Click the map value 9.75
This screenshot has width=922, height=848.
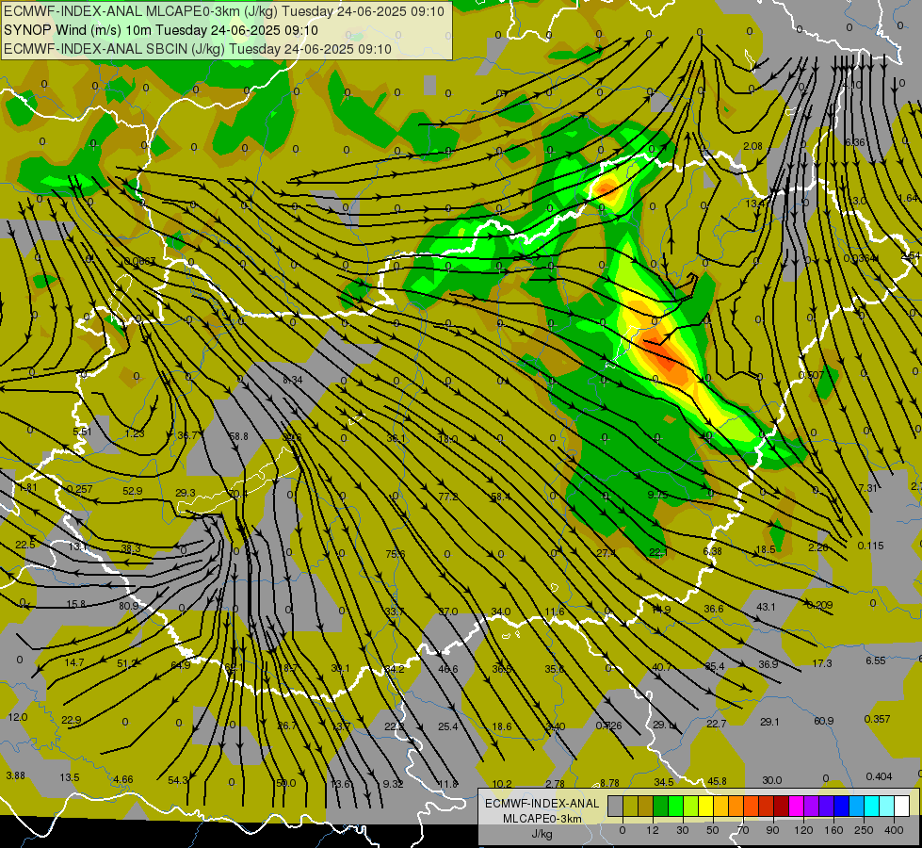click(657, 495)
